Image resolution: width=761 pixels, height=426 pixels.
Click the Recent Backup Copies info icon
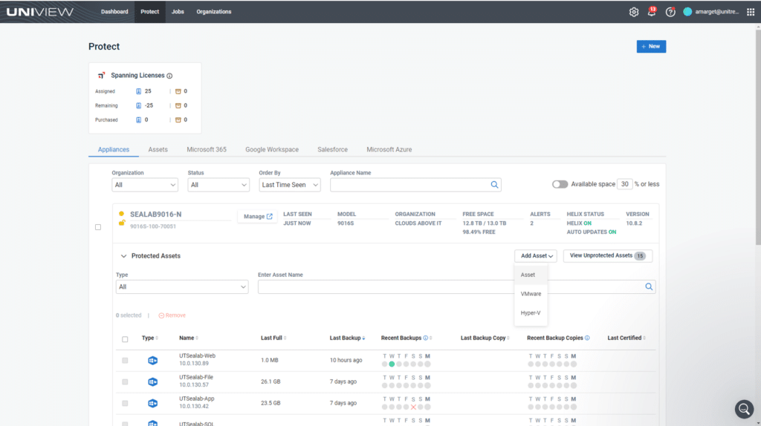click(587, 338)
